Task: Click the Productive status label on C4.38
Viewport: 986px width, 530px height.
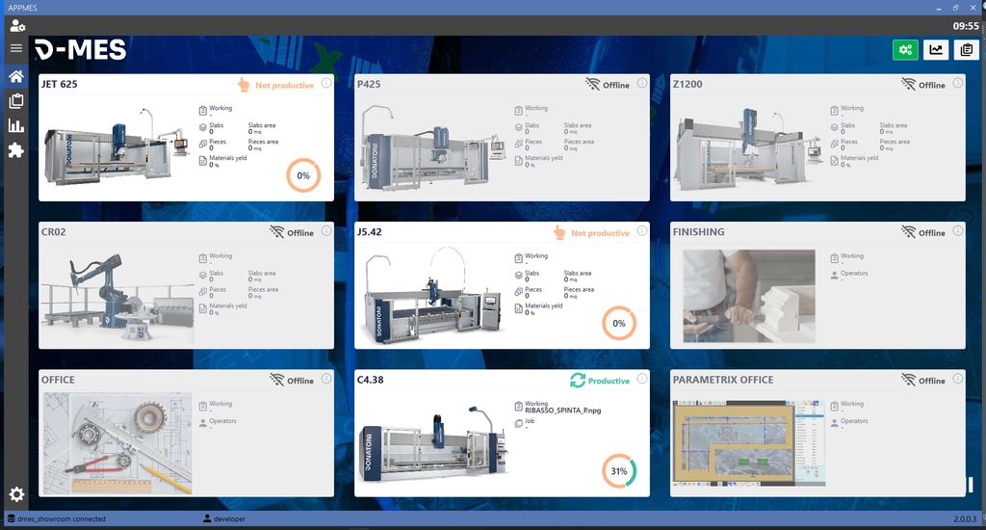Action: [609, 381]
